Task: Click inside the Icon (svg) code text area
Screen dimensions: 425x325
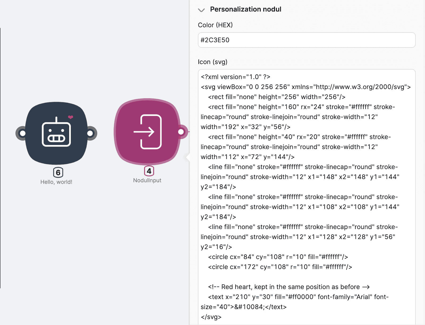Action: pyautogui.click(x=307, y=196)
